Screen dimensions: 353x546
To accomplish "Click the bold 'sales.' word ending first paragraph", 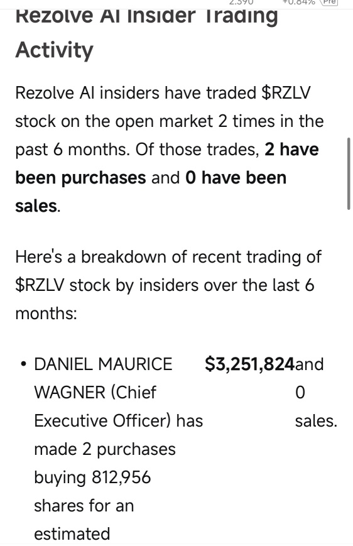I will click(x=38, y=206).
